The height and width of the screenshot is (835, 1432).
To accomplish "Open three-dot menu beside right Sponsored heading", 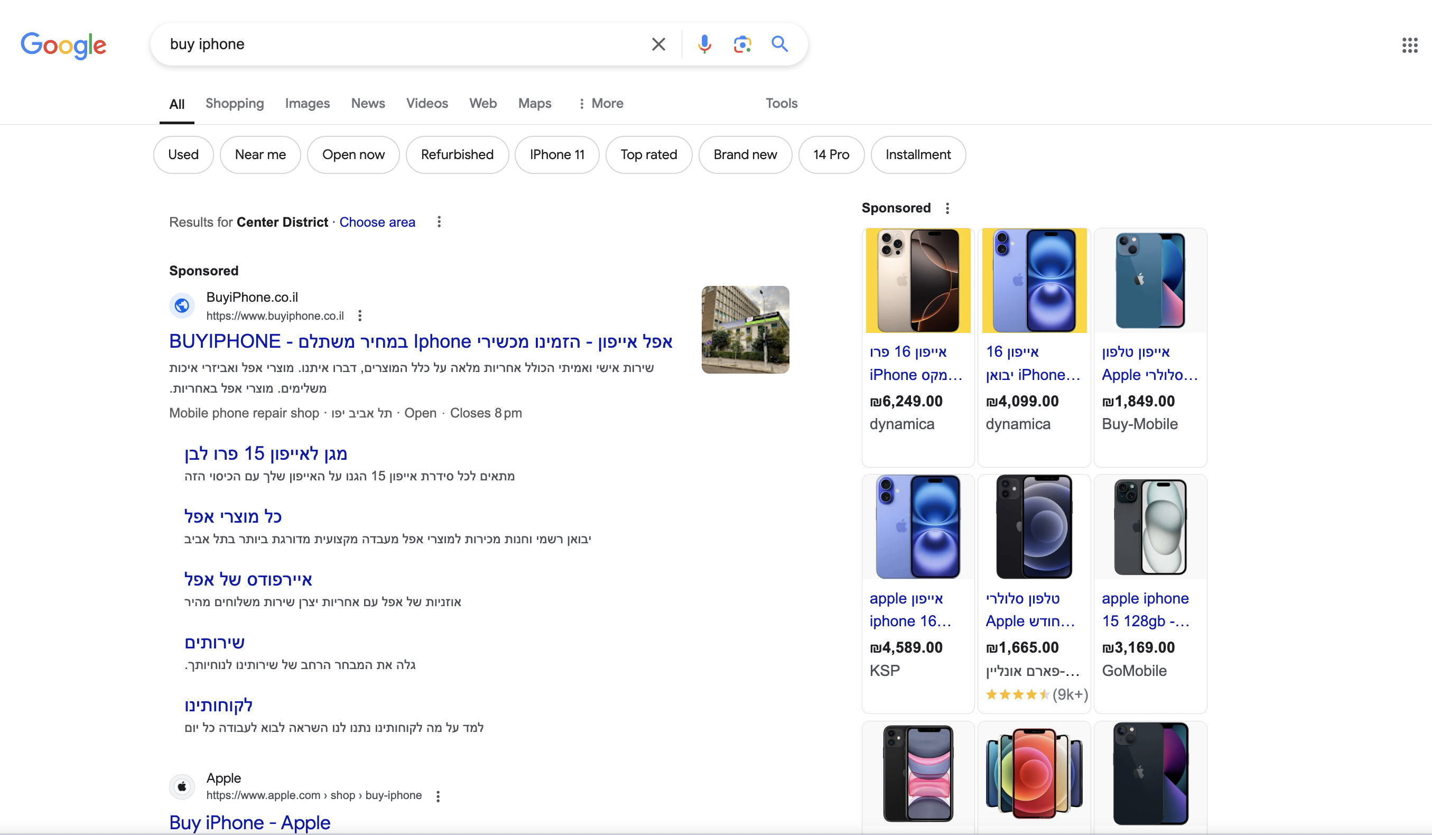I will (x=947, y=208).
